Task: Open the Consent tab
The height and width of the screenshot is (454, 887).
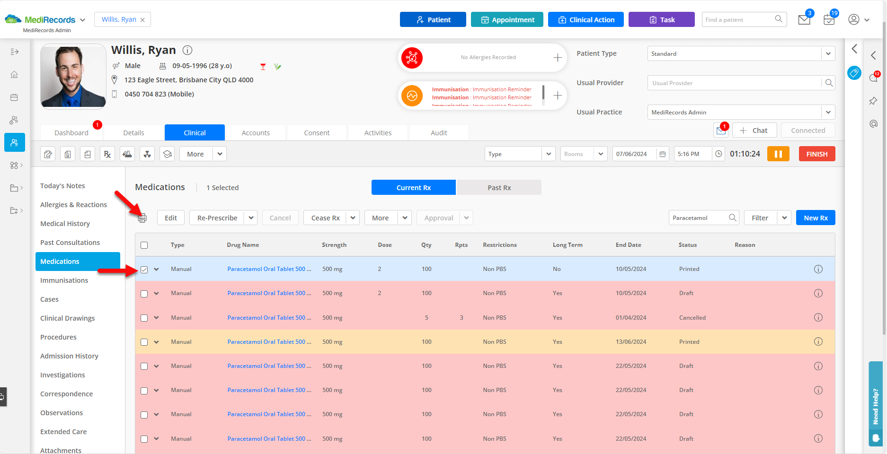Action: (x=317, y=133)
